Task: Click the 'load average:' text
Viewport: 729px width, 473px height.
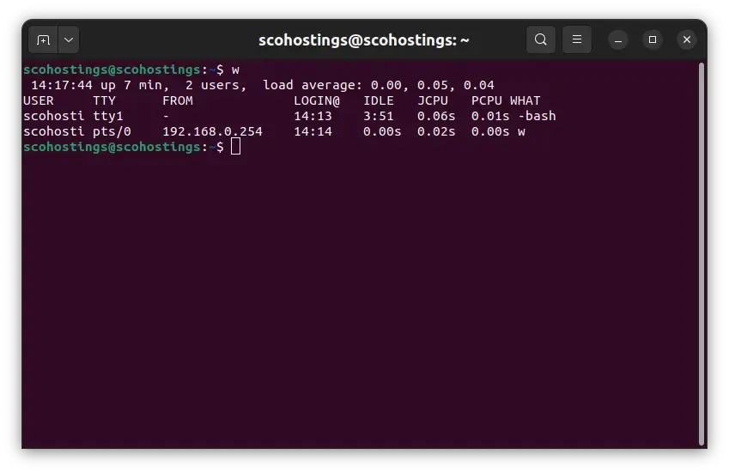Action: click(313, 85)
